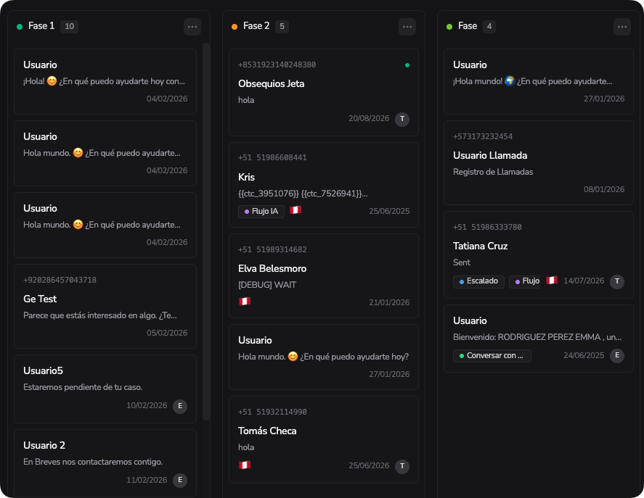This screenshot has height=498, width=644.
Task: Open the Tomás Checa card
Action: (x=324, y=439)
